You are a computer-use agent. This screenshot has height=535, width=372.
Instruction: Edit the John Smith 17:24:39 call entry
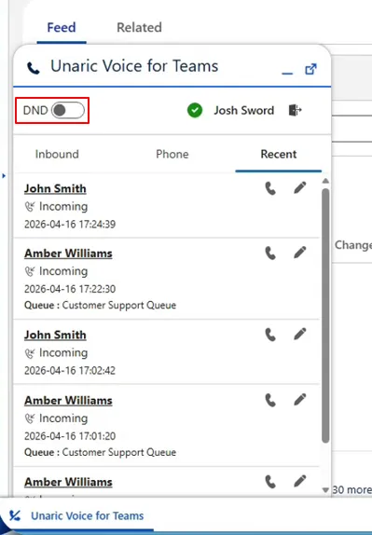pyautogui.click(x=299, y=187)
